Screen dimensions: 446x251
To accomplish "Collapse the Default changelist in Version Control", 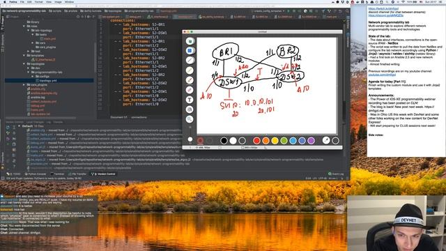I will [x=20, y=125].
